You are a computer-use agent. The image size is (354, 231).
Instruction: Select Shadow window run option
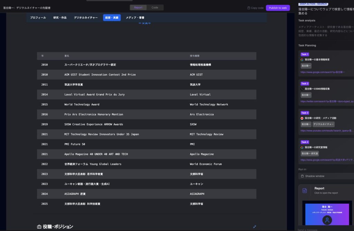327,176
